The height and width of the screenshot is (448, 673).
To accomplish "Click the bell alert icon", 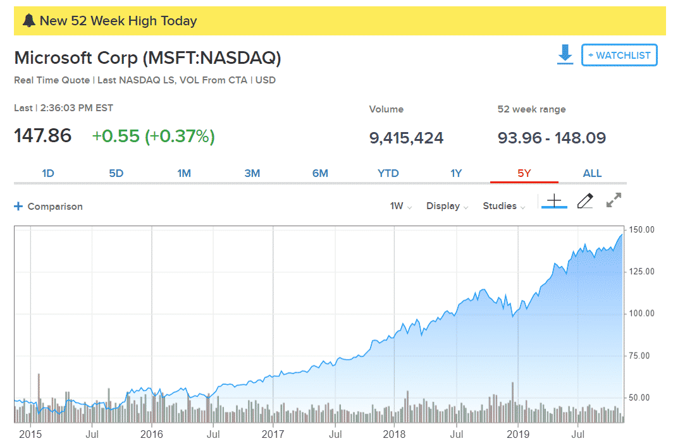I will click(x=28, y=21).
